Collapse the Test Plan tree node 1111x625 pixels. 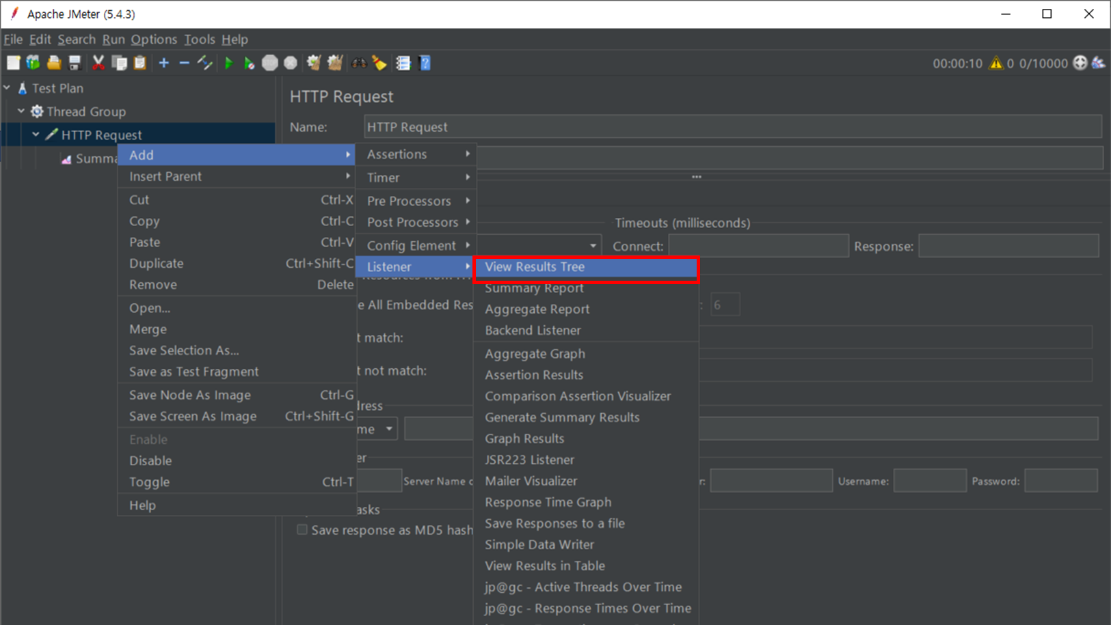pos(7,87)
